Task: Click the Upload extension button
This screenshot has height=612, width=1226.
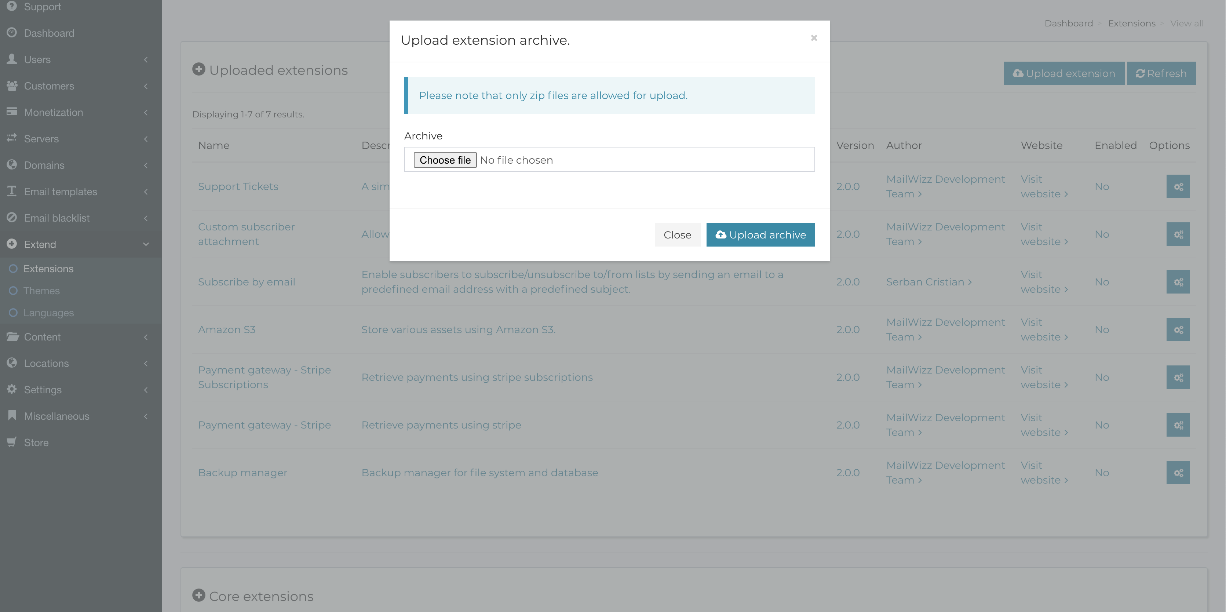Action: 1064,73
